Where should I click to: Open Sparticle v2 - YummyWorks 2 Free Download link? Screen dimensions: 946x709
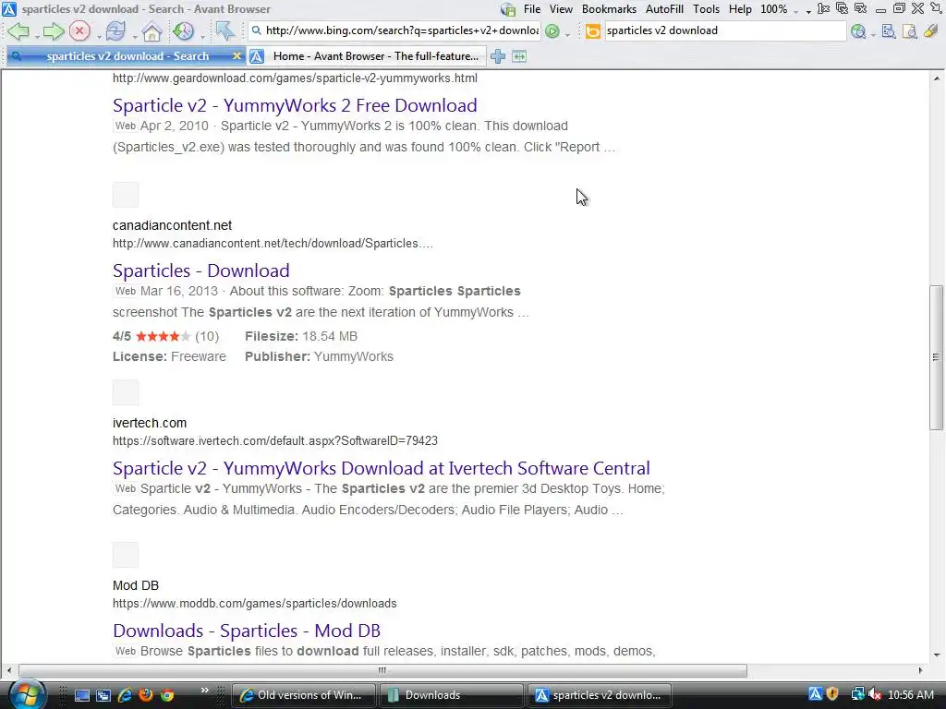point(295,105)
